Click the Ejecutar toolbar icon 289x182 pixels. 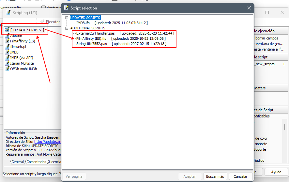[42, 22]
